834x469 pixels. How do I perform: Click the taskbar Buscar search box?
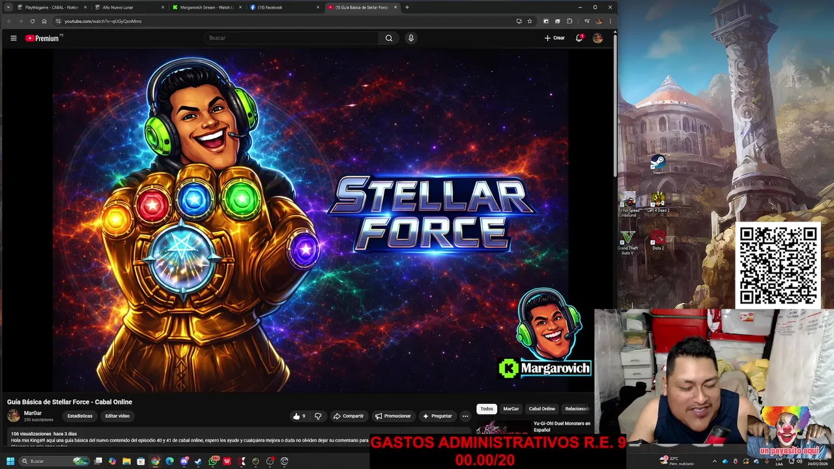pos(55,461)
